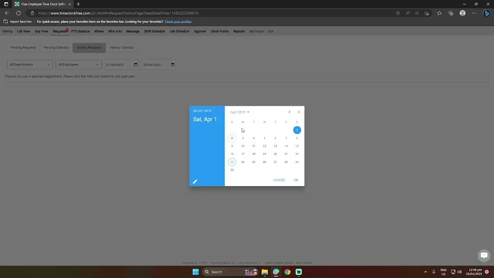
Task: Switch to Pending Calendar tab
Action: [x=56, y=47]
